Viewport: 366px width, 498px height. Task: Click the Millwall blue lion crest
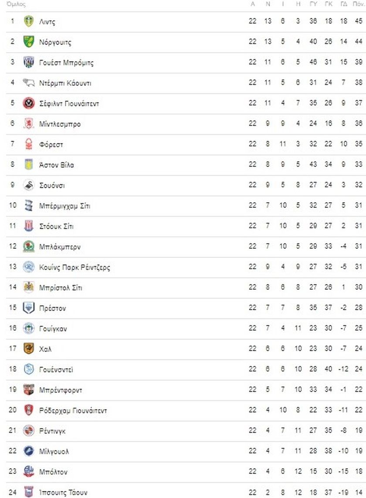29,451
